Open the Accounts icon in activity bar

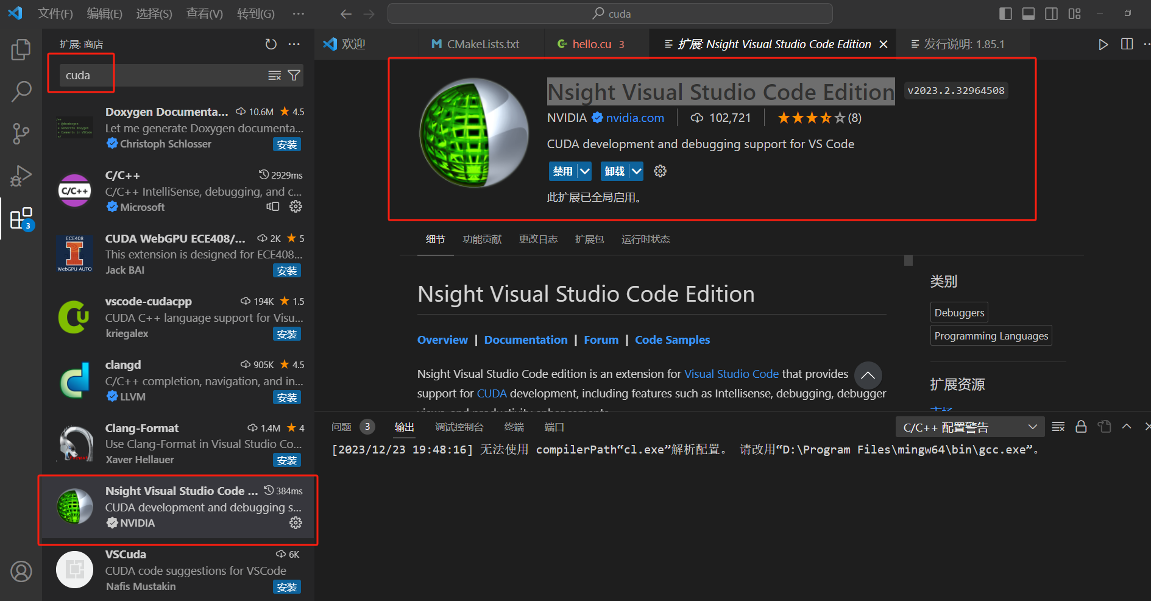pos(21,571)
